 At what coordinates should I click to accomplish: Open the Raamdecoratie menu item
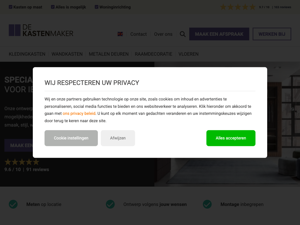pyautogui.click(x=154, y=54)
